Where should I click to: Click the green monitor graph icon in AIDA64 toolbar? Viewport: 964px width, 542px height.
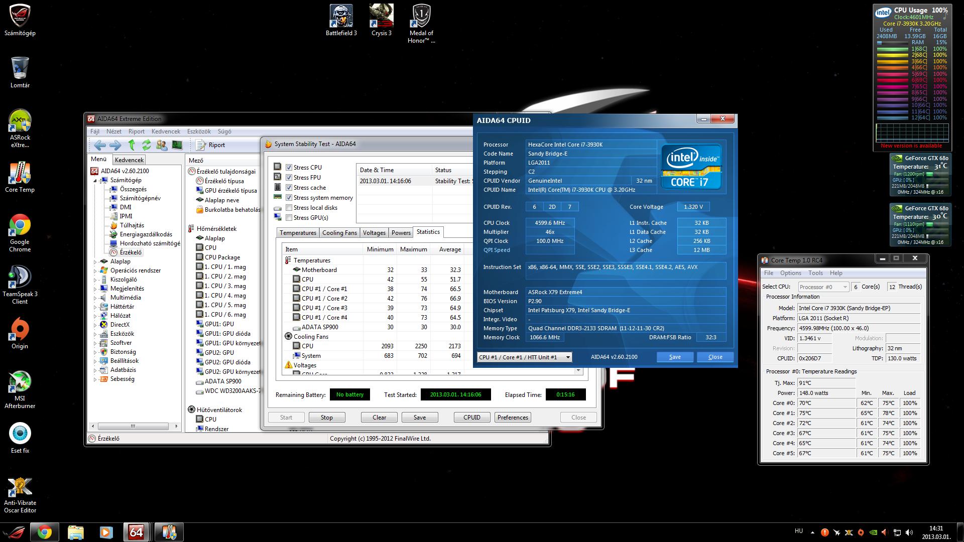click(x=177, y=145)
